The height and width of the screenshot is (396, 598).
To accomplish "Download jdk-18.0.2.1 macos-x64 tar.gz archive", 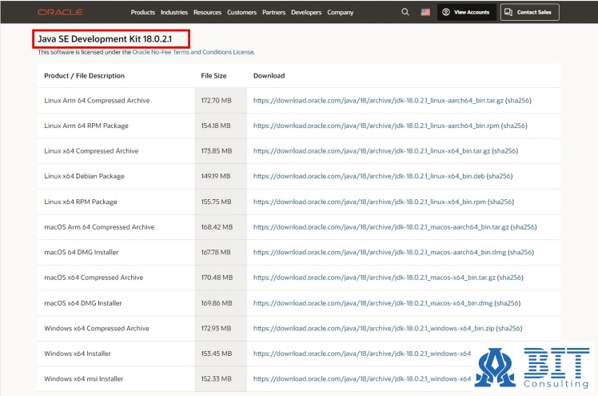I will coord(374,278).
